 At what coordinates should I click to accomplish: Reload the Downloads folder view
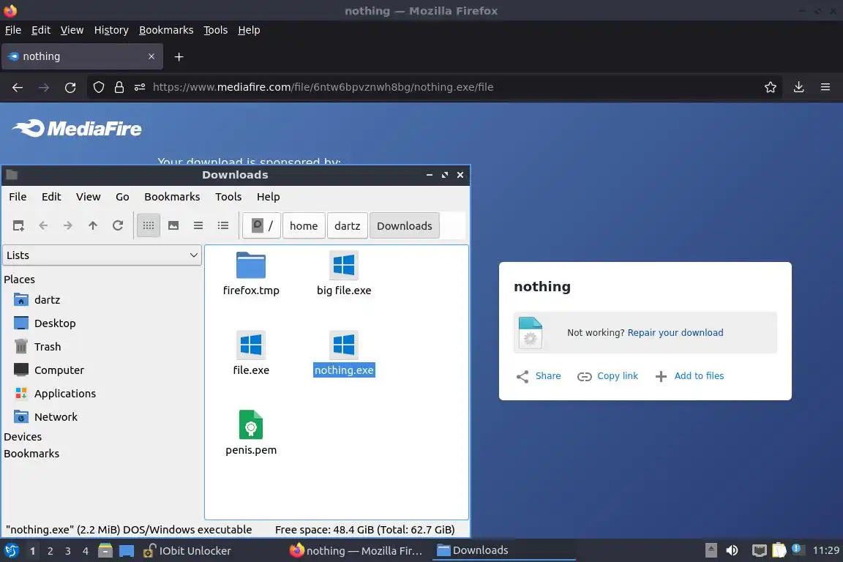[x=118, y=226]
